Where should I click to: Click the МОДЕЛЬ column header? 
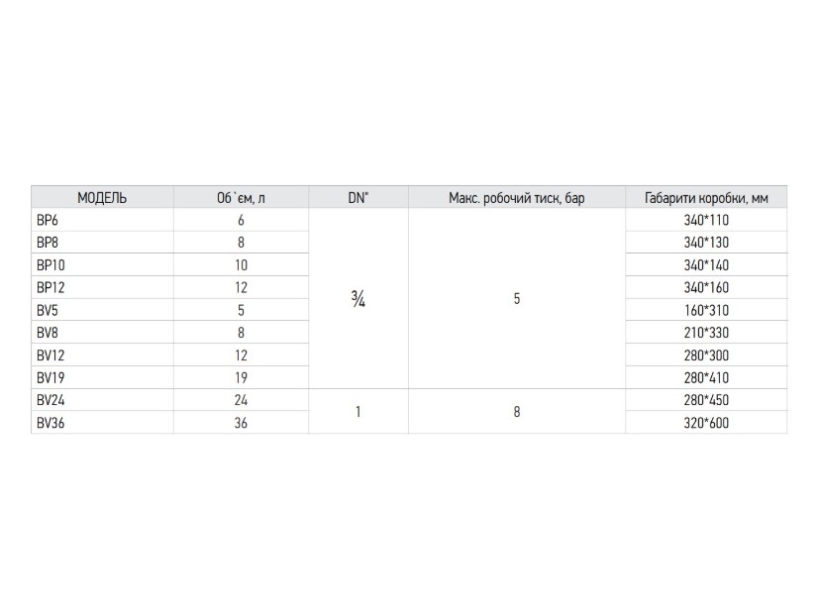pos(102,198)
